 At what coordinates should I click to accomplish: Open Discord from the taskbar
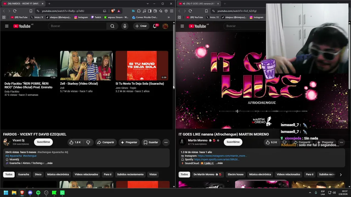[x=30, y=193]
